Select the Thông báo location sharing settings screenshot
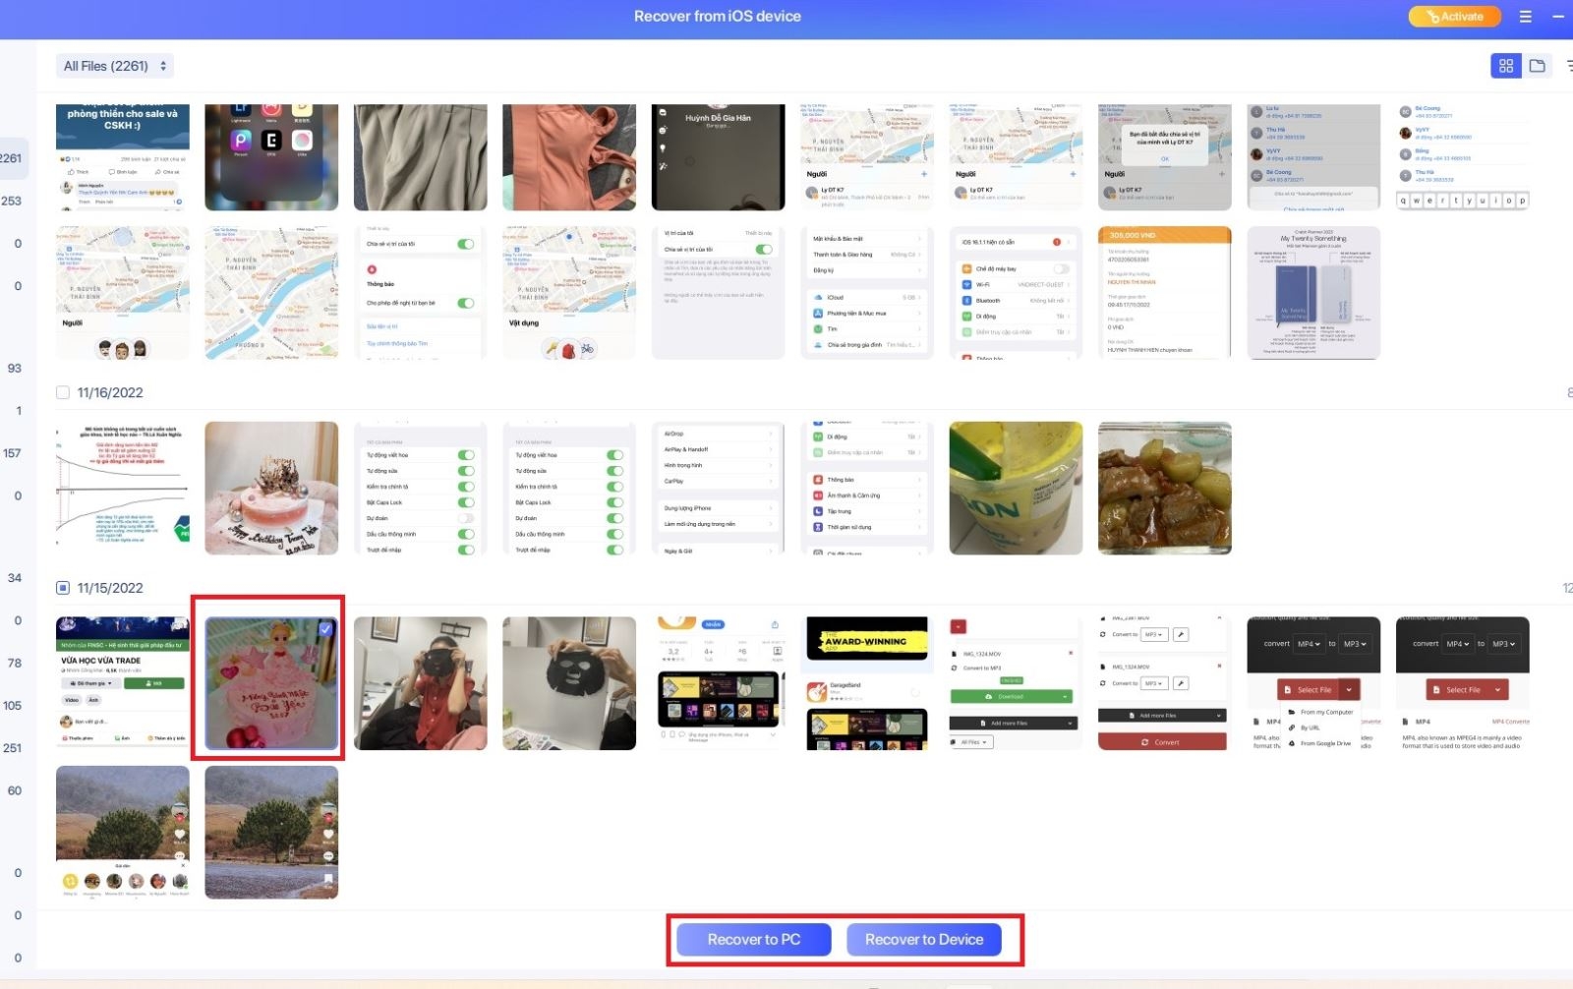Screen dimensions: 1573x989 (421, 293)
